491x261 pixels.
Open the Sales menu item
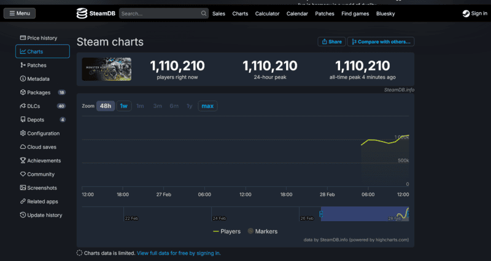click(x=218, y=13)
